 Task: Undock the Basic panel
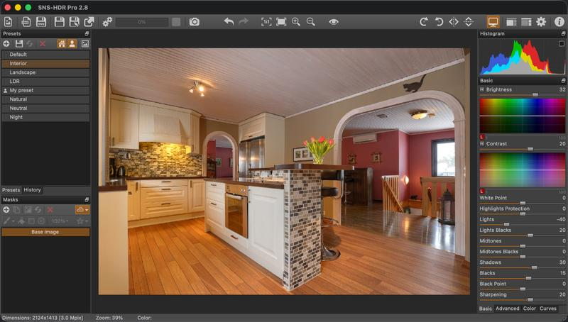[x=563, y=81]
